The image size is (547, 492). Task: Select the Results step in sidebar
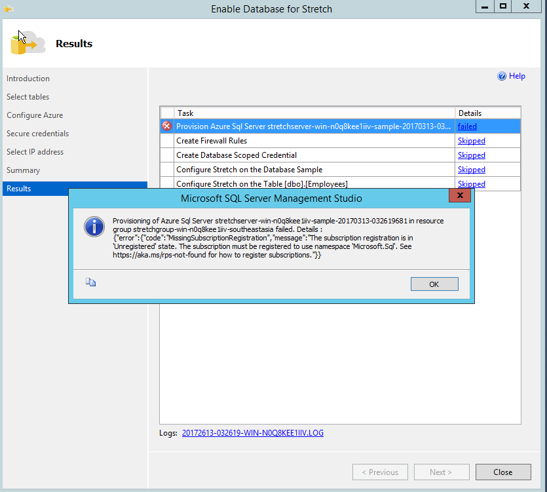pyautogui.click(x=75, y=189)
